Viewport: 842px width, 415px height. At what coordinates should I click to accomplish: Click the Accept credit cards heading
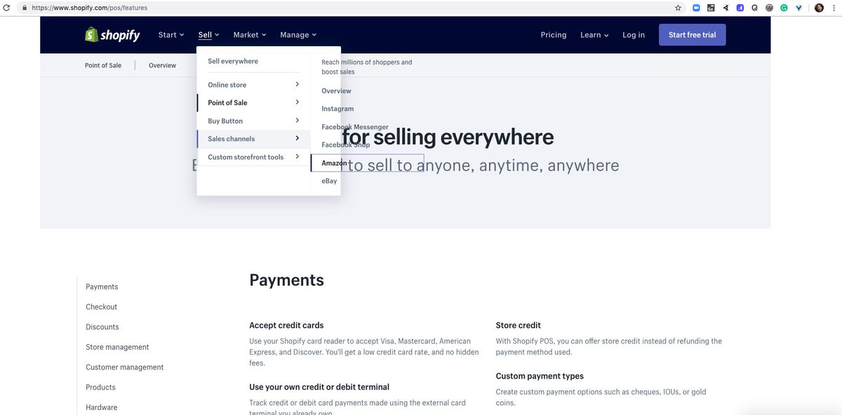(x=286, y=325)
